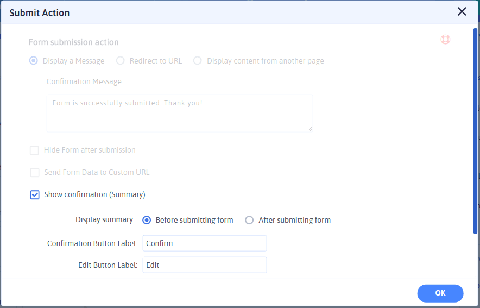Click the Display summary label text
This screenshot has height=308, width=480.
[105, 220]
